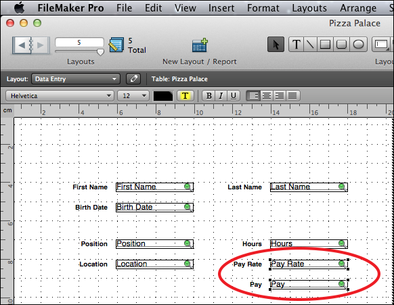The height and width of the screenshot is (305, 394).
Task: Toggle Italic text formatting
Action: [221, 95]
